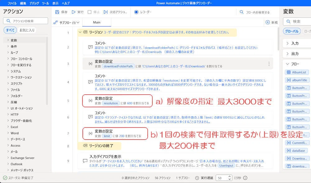Click the UserInput variable link
The image size is (311, 183).
226,166
